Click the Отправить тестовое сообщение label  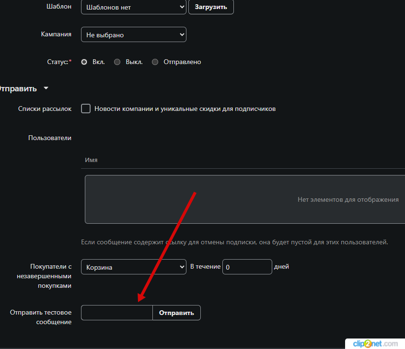(x=41, y=317)
